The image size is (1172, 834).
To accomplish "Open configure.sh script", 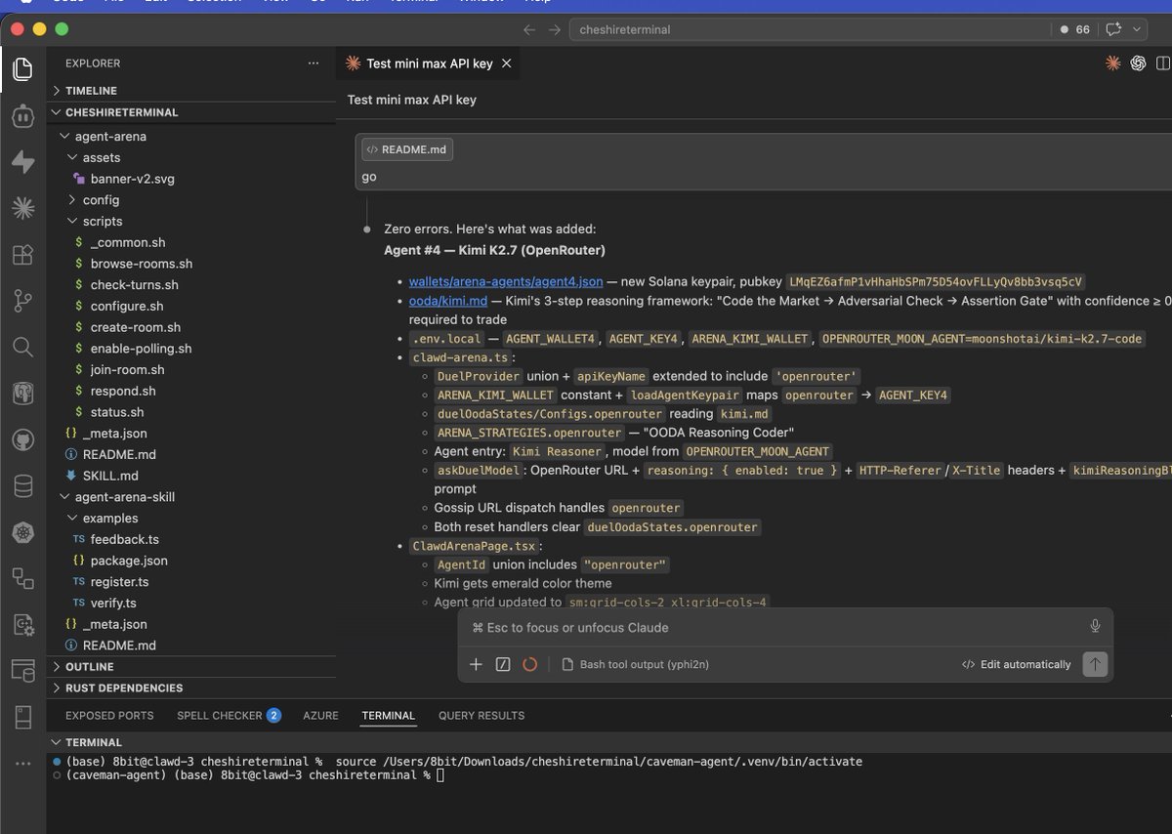I will coord(127,307).
